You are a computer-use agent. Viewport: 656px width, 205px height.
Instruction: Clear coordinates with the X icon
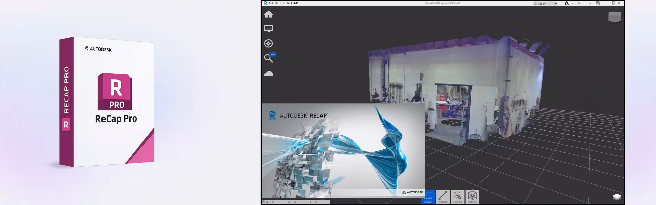click(264, 202)
